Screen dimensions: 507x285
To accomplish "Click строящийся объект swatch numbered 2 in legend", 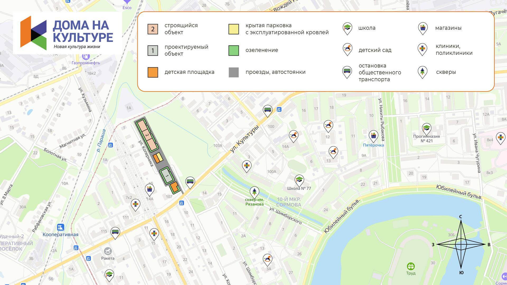I will tap(153, 29).
